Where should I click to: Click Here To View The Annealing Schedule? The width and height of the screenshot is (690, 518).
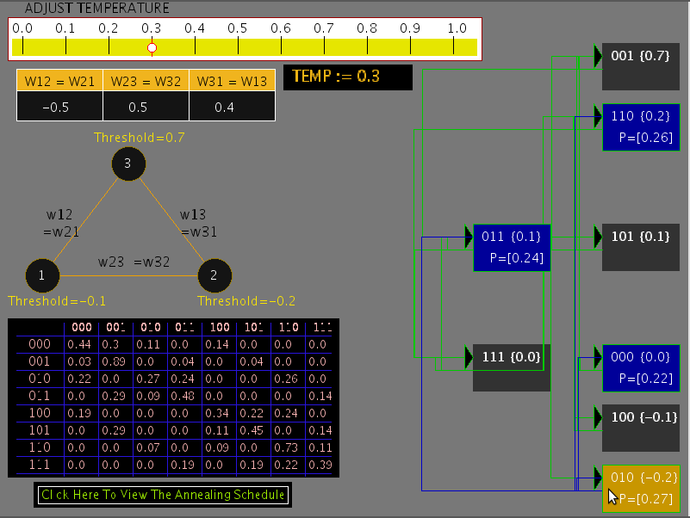[163, 495]
